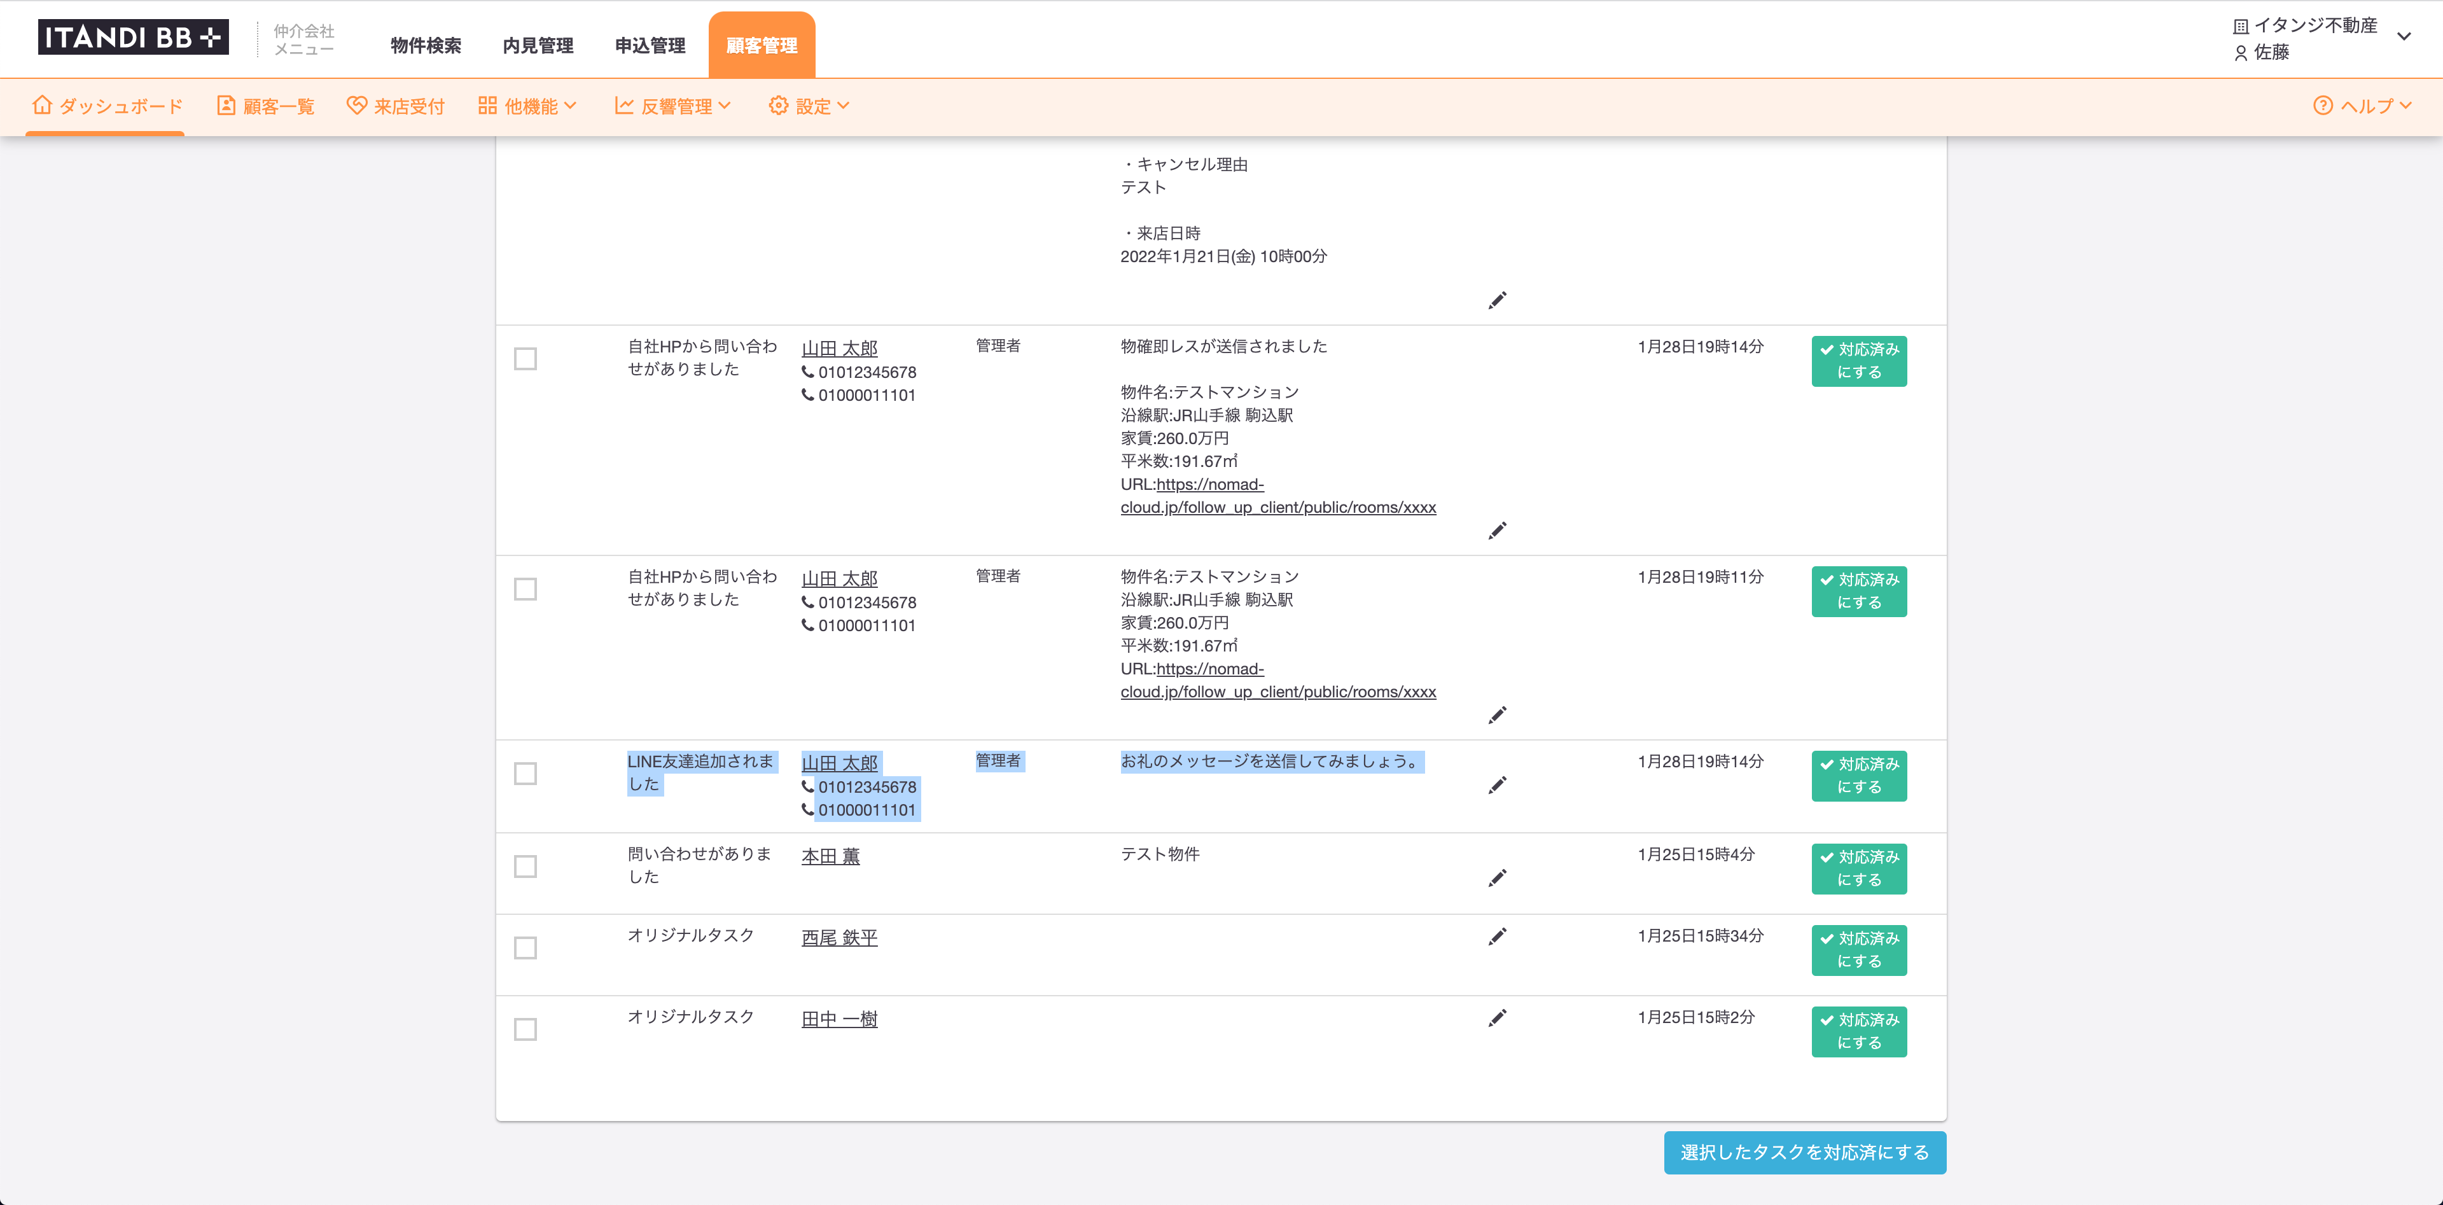Click phone 01000011101 in LINE row
2443x1205 pixels.
coord(867,810)
